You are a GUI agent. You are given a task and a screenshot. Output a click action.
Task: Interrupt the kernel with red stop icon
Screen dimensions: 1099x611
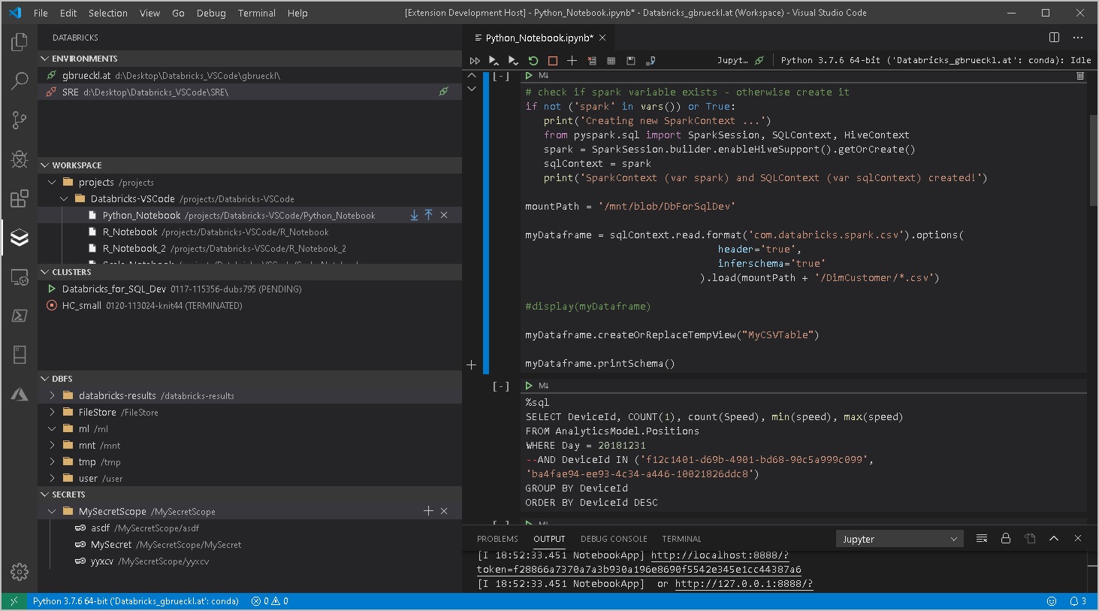click(x=553, y=61)
